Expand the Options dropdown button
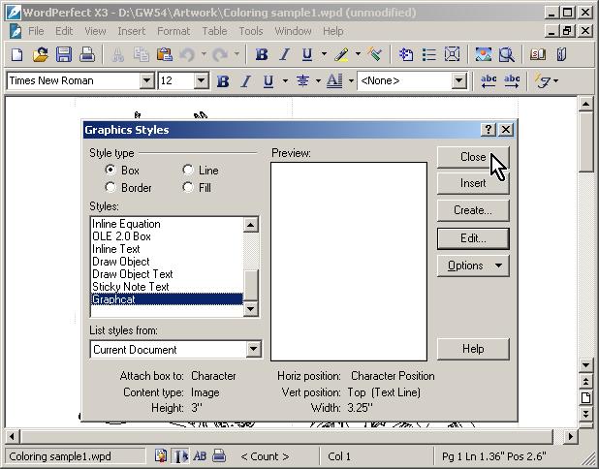Viewport: 599px width, 469px height. tap(473, 266)
